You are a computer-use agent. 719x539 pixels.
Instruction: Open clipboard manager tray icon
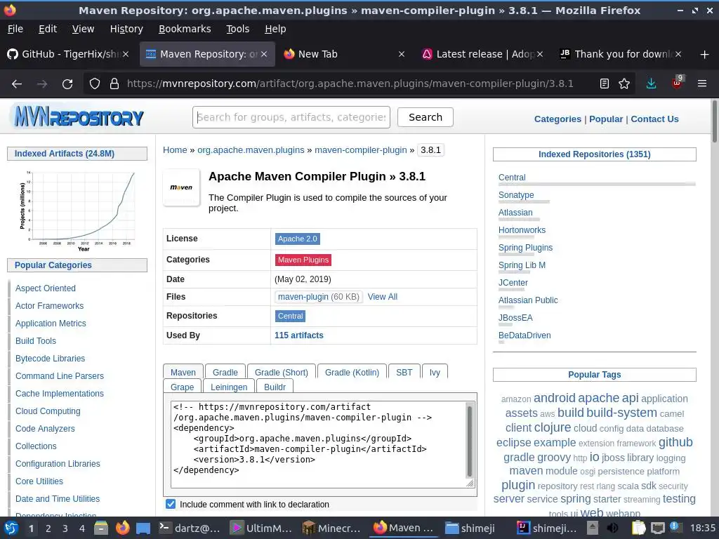coord(638,528)
